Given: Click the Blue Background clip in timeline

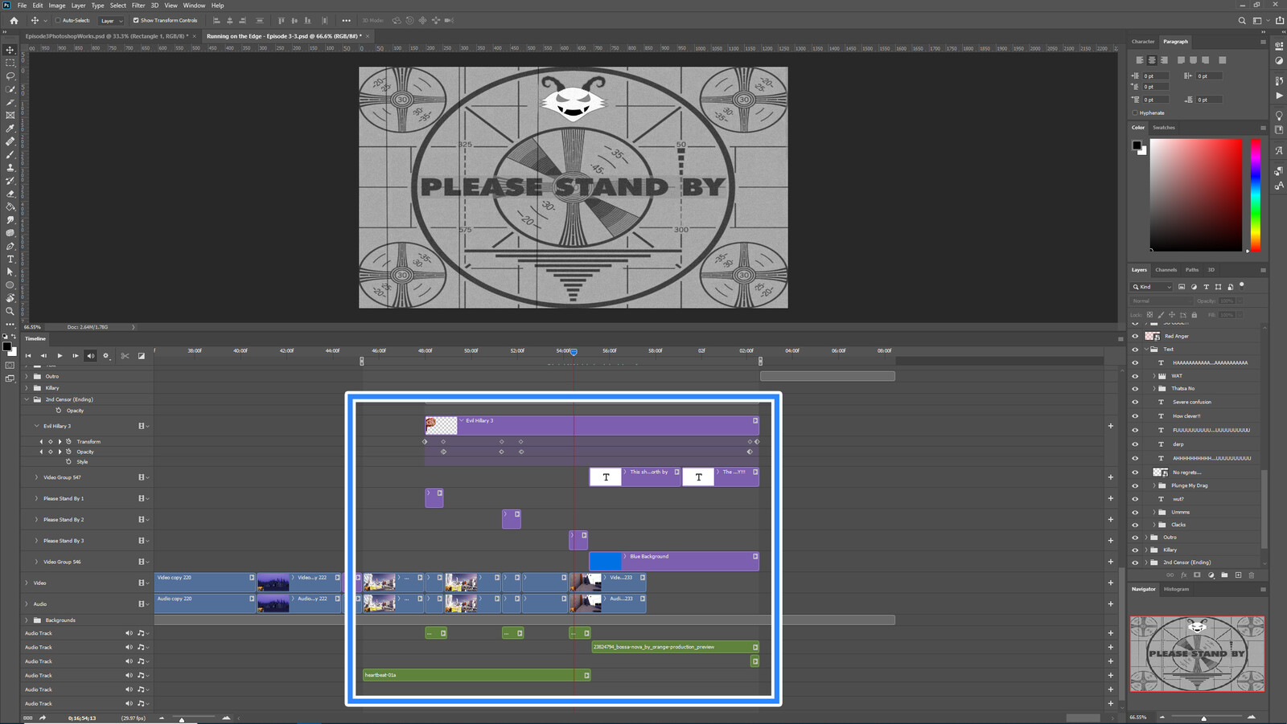Looking at the screenshot, I should [x=674, y=561].
